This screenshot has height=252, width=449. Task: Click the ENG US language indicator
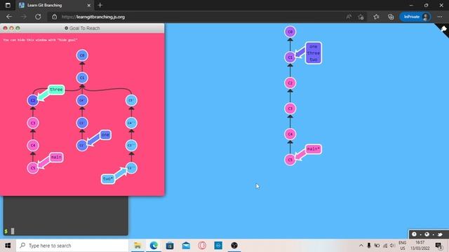tap(402, 246)
